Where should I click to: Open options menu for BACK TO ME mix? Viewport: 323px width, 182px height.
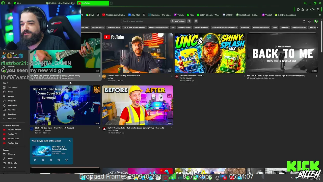tap(317, 76)
